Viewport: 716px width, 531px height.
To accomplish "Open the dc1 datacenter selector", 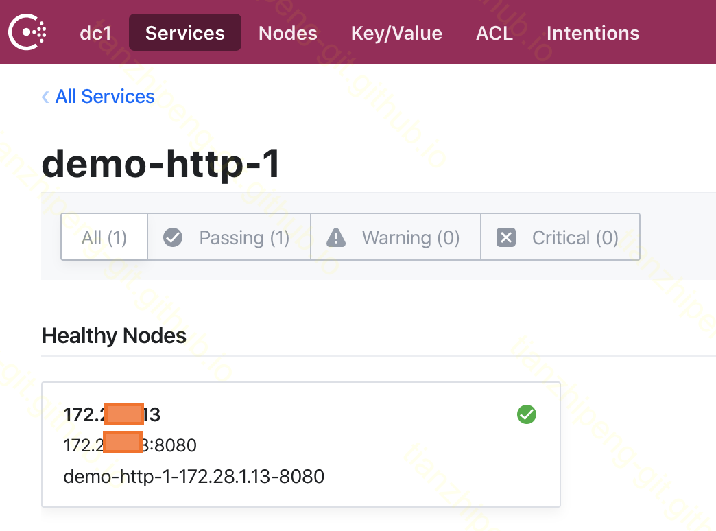I will point(95,33).
